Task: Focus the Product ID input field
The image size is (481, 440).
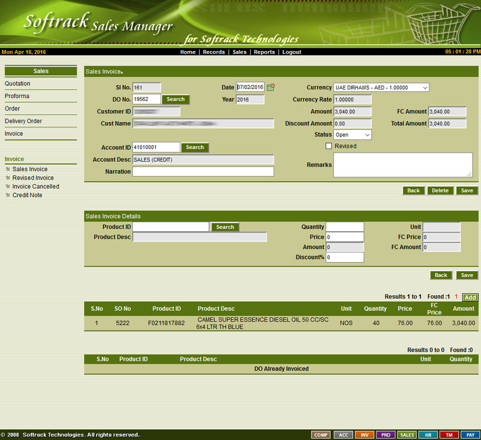Action: [171, 227]
